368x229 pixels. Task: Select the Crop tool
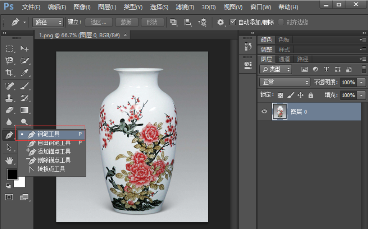9,73
